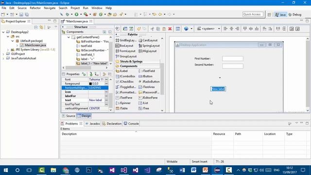Switch to the Console tab
The height and width of the screenshot is (175, 311).
pyautogui.click(x=131, y=123)
